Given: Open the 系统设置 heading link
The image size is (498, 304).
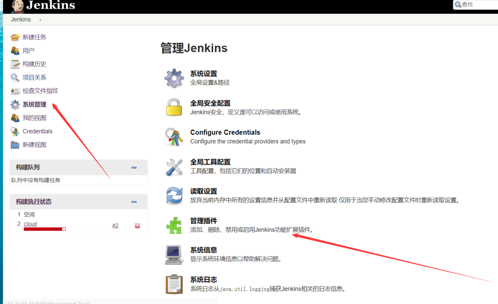Looking at the screenshot, I should point(204,73).
